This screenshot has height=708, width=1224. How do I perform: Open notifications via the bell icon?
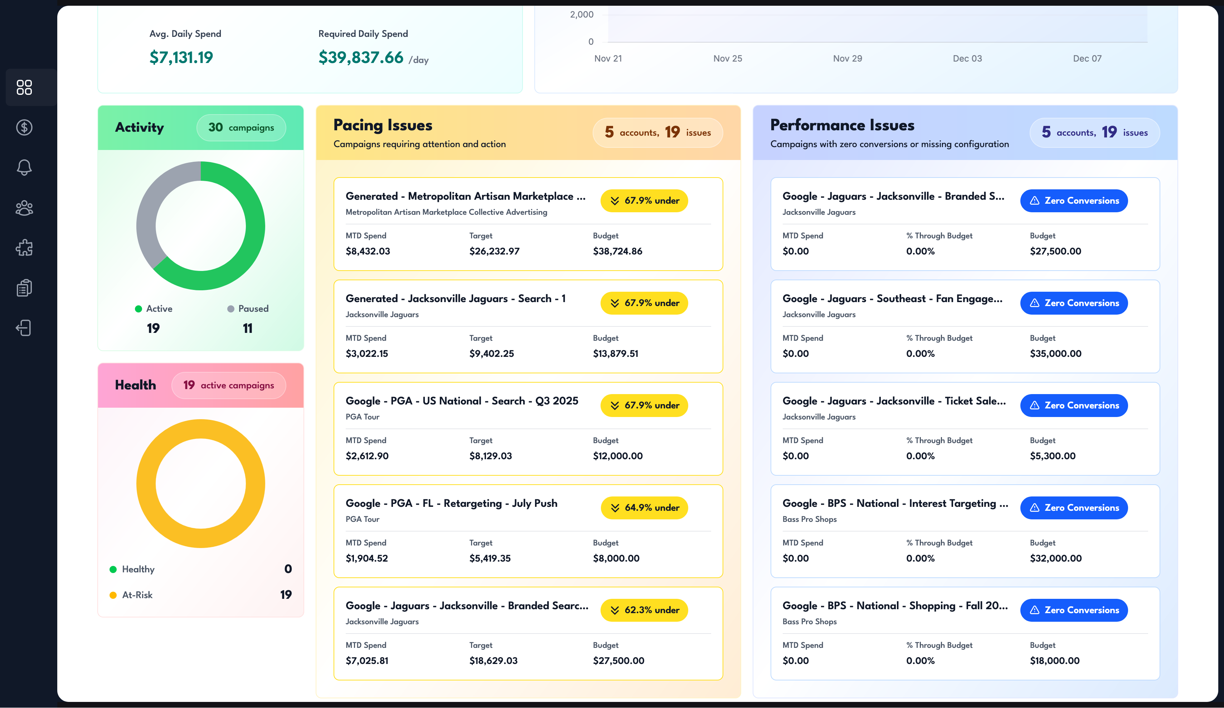click(24, 167)
